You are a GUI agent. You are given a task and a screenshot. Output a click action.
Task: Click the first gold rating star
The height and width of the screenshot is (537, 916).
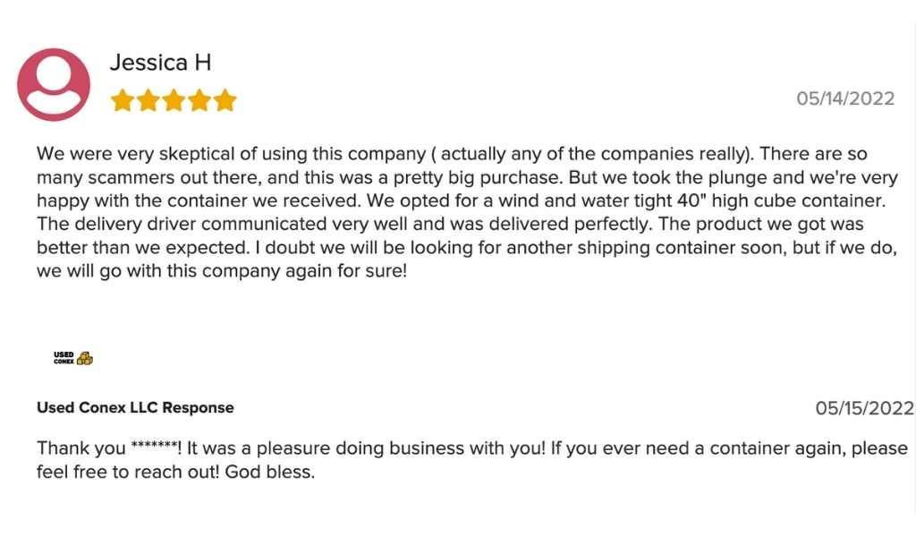[123, 100]
